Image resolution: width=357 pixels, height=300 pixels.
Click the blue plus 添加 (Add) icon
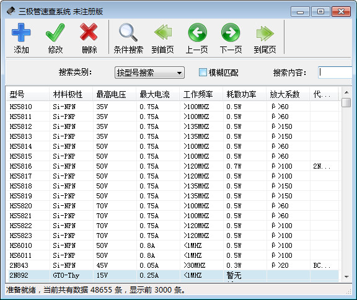(x=21, y=33)
